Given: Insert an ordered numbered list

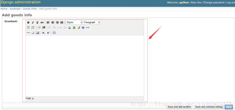Looking at the screenshot, I should (33, 28).
